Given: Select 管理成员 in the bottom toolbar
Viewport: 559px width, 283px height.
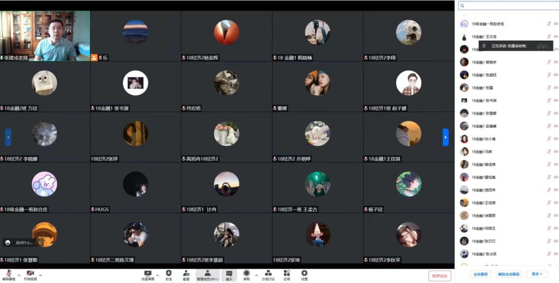Looking at the screenshot, I should tap(207, 274).
